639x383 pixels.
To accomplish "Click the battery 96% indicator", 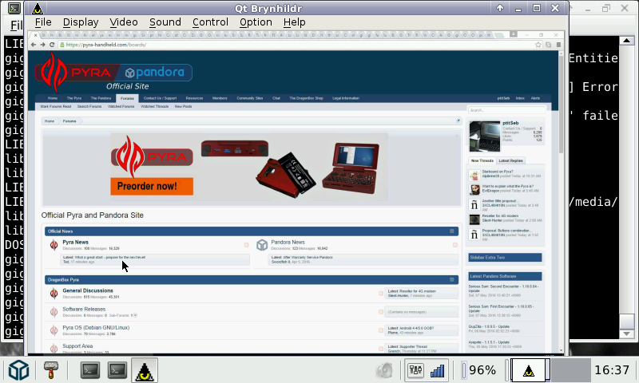I will click(479, 370).
